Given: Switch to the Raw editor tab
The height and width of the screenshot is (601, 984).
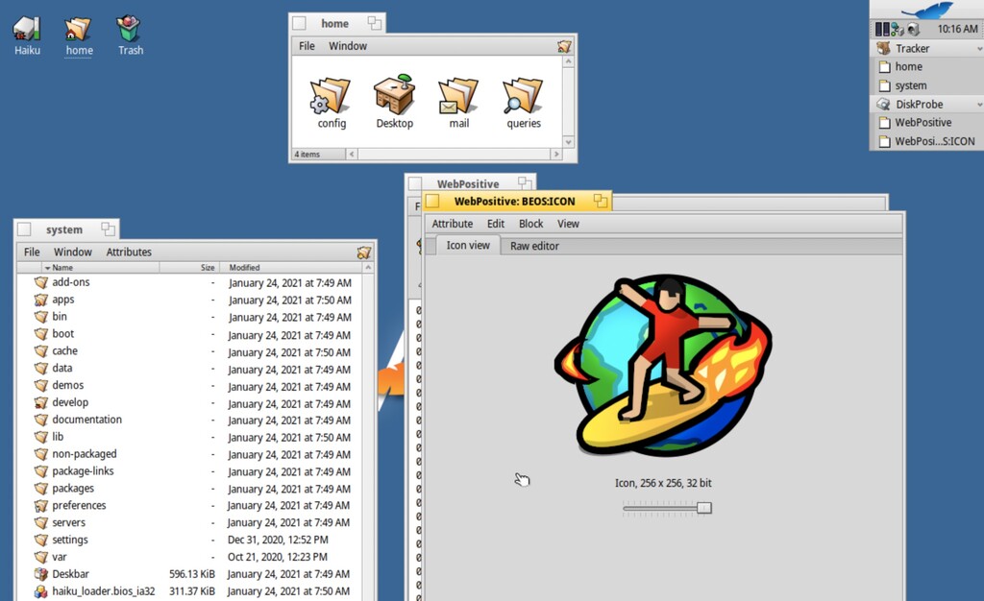Looking at the screenshot, I should 534,246.
